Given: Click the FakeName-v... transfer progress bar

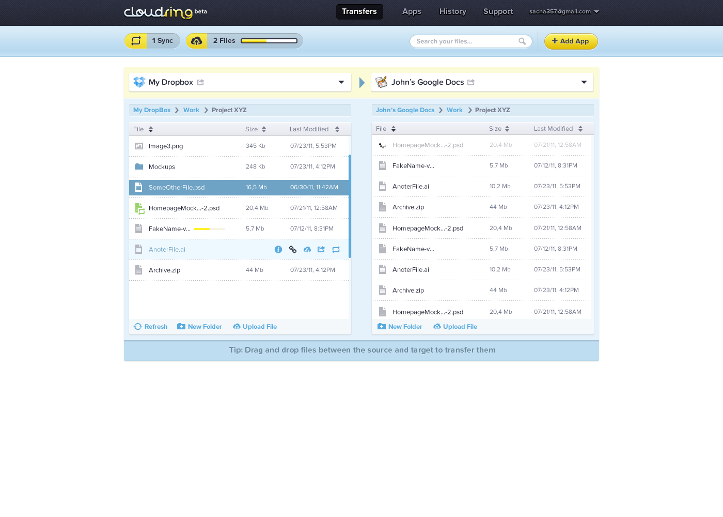Looking at the screenshot, I should pos(209,229).
